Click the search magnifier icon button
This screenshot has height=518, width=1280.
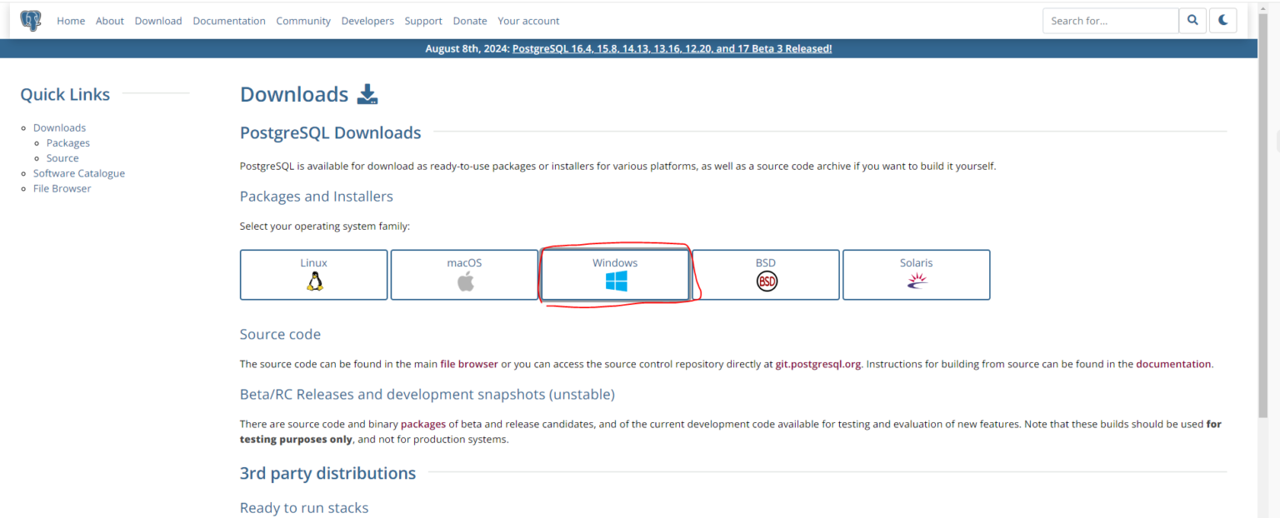click(x=1193, y=21)
